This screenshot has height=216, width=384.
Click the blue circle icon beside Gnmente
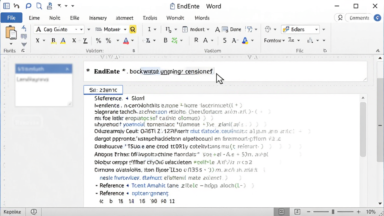377,18
